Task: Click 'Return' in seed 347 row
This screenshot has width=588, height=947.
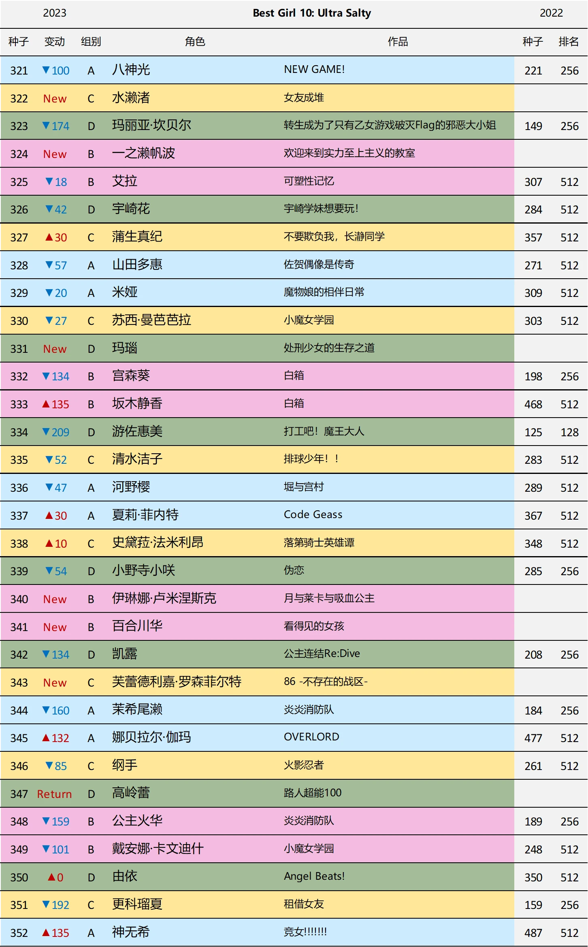Action: 55,794
